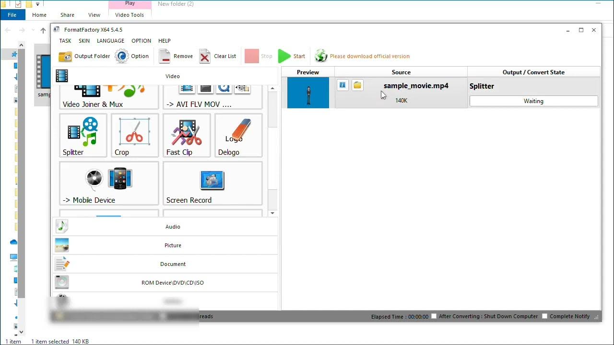Open the Crop video tool

tap(135, 136)
